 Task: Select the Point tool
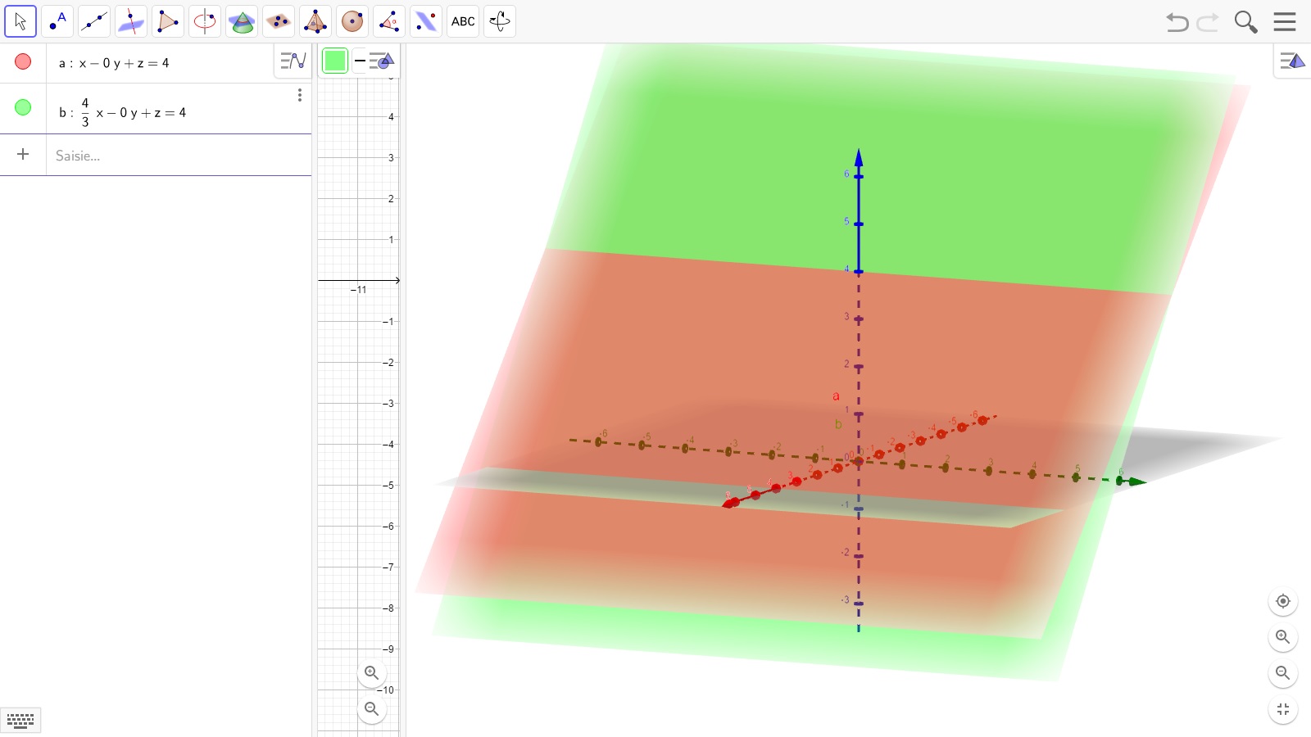pos(57,21)
